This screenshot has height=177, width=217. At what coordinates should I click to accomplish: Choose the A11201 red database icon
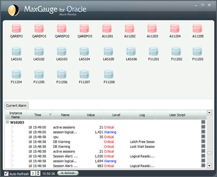coord(107,28)
